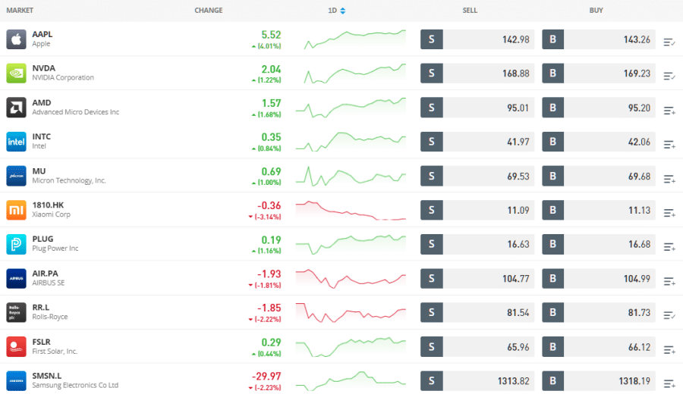Open the Xiaomi 1810.HK logo icon

(16, 210)
